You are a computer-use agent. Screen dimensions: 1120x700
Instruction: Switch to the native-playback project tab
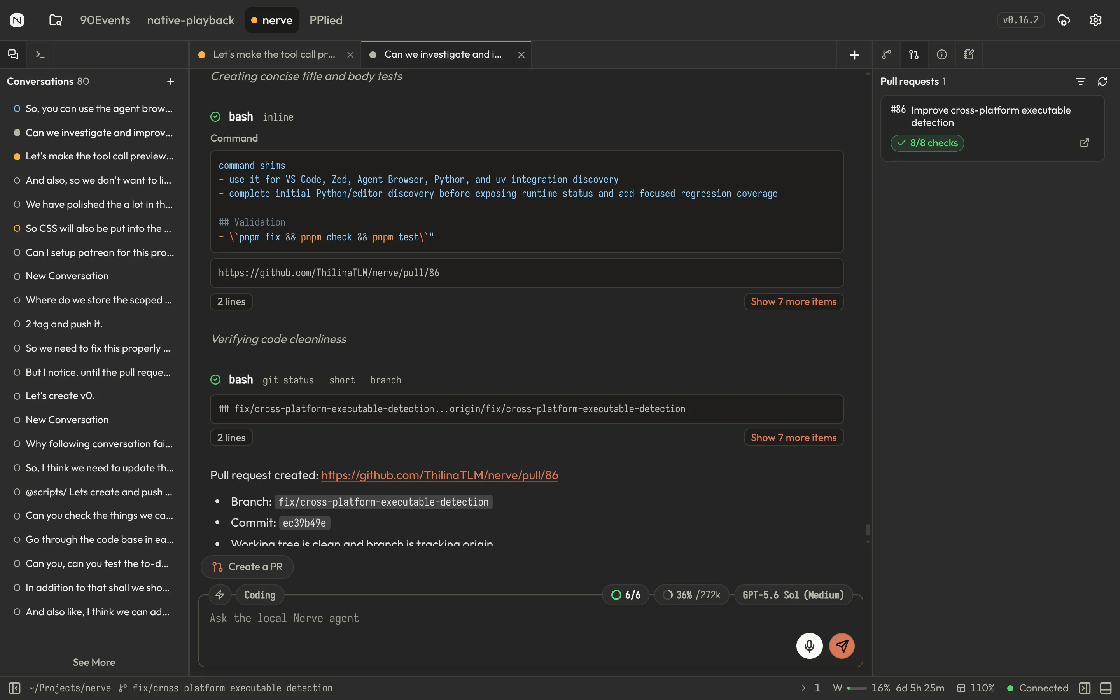191,20
